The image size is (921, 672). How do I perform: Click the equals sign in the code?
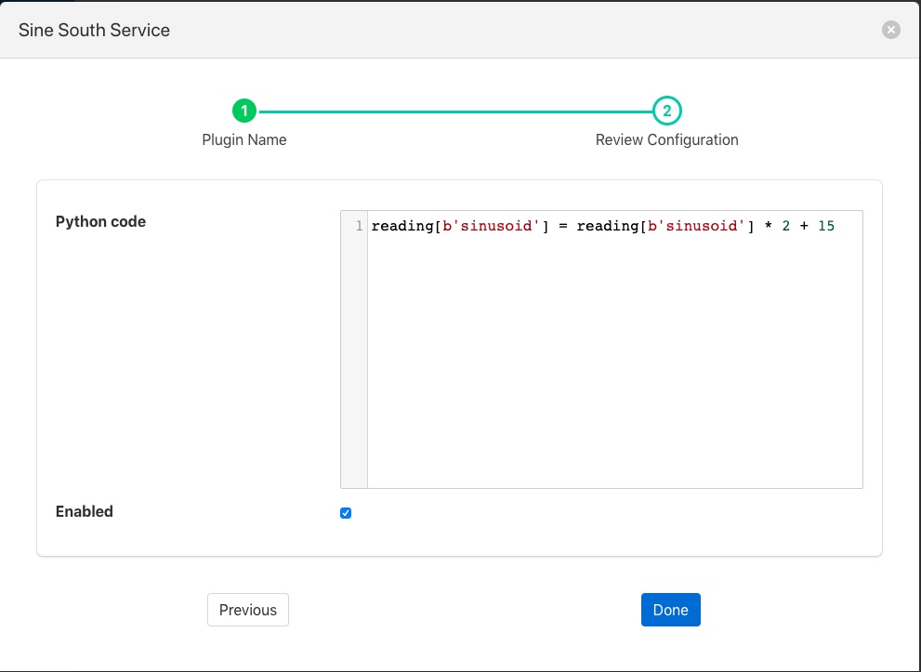pyautogui.click(x=563, y=227)
